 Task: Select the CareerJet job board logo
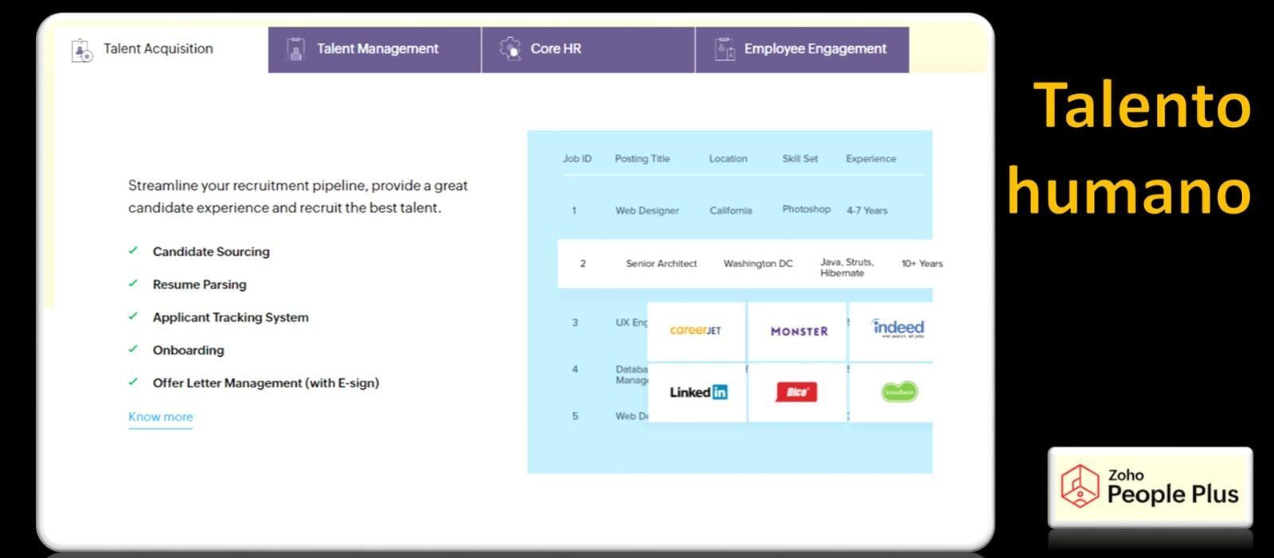[696, 331]
